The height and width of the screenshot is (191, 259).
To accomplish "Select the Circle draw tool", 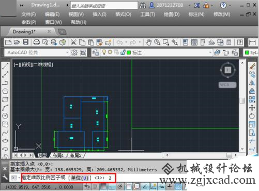I will (5, 116).
